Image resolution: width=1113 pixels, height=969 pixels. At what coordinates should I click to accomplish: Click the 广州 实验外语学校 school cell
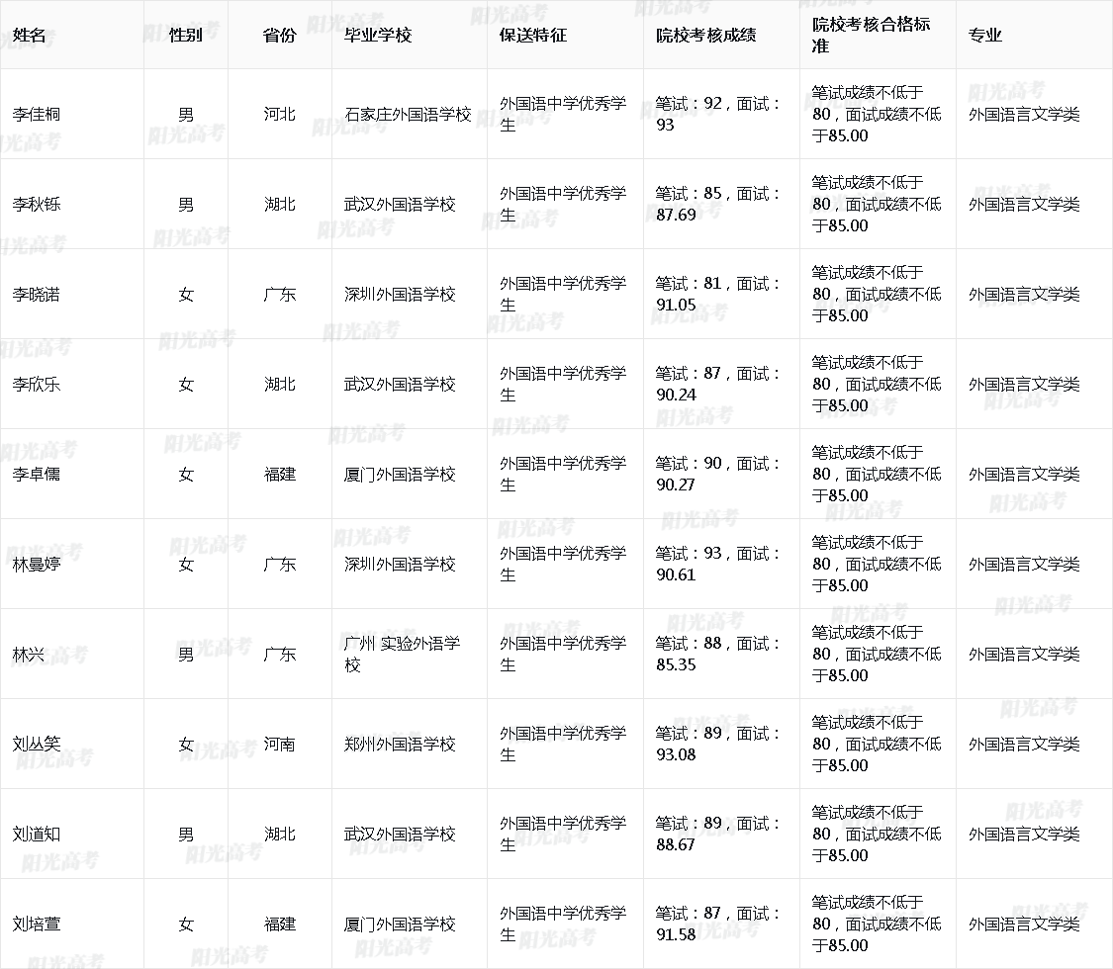(x=402, y=654)
